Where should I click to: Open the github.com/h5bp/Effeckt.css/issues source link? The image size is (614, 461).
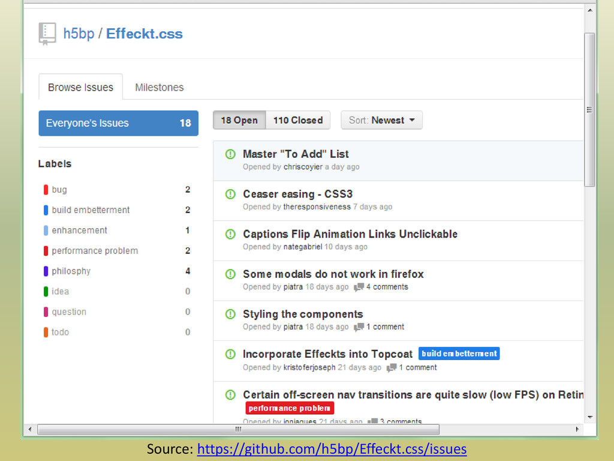click(332, 449)
